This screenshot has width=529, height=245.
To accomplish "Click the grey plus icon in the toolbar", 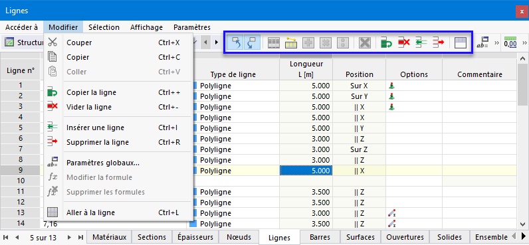I will pyautogui.click(x=308, y=42).
